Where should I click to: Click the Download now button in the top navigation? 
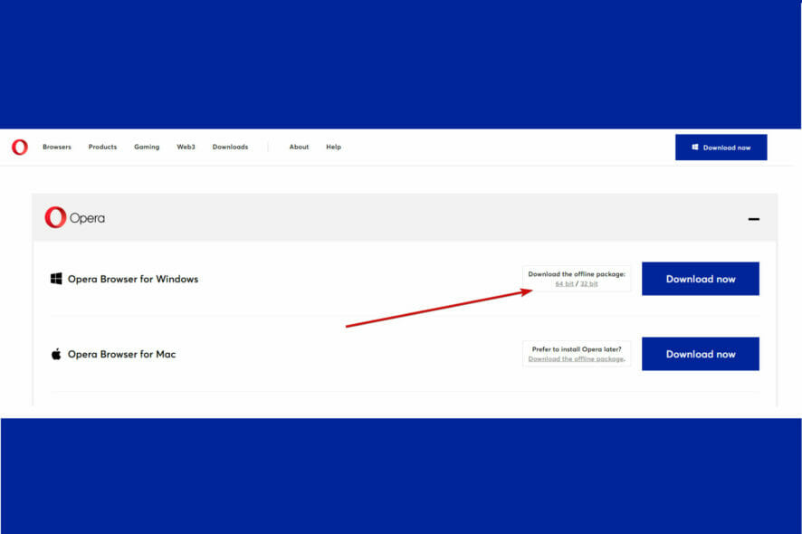coord(721,148)
